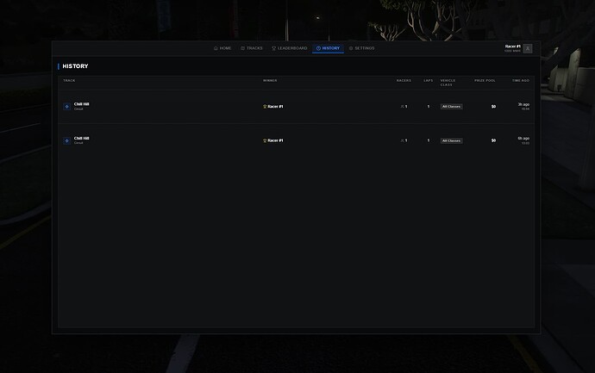Image resolution: width=595 pixels, height=373 pixels.
Task: Click the trophy icon in the 6h ago row
Action: click(265, 140)
